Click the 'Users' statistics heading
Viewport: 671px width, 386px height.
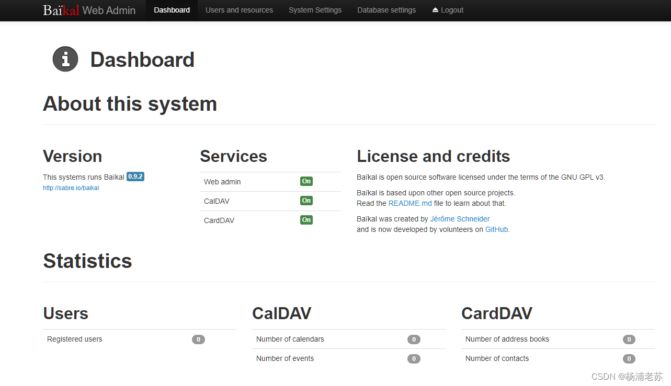(65, 313)
